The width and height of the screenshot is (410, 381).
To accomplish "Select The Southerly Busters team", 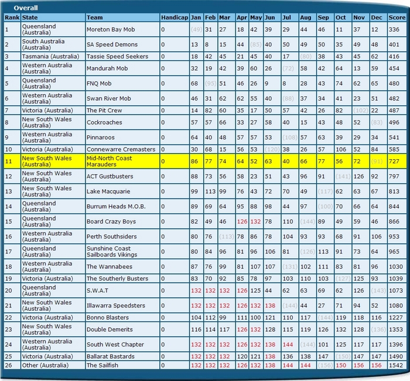I will point(117,279).
